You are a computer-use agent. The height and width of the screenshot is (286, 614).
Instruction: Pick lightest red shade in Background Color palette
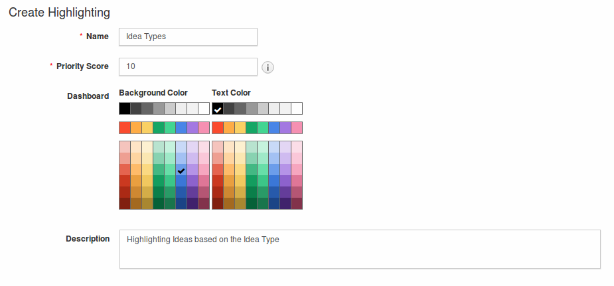[x=125, y=147]
